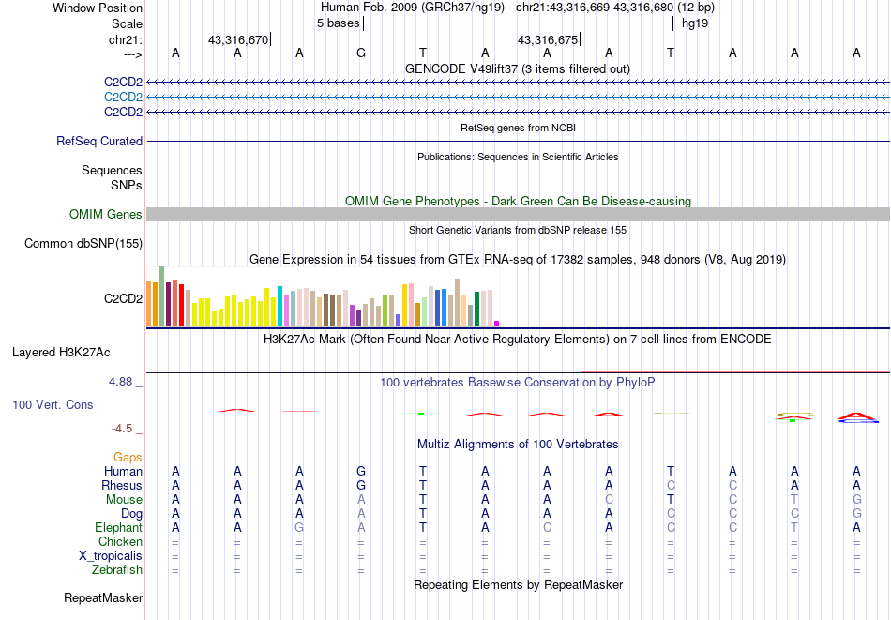This screenshot has width=891, height=620.
Task: Click the -4.5 PhyloP lower limit value
Action: (122, 428)
